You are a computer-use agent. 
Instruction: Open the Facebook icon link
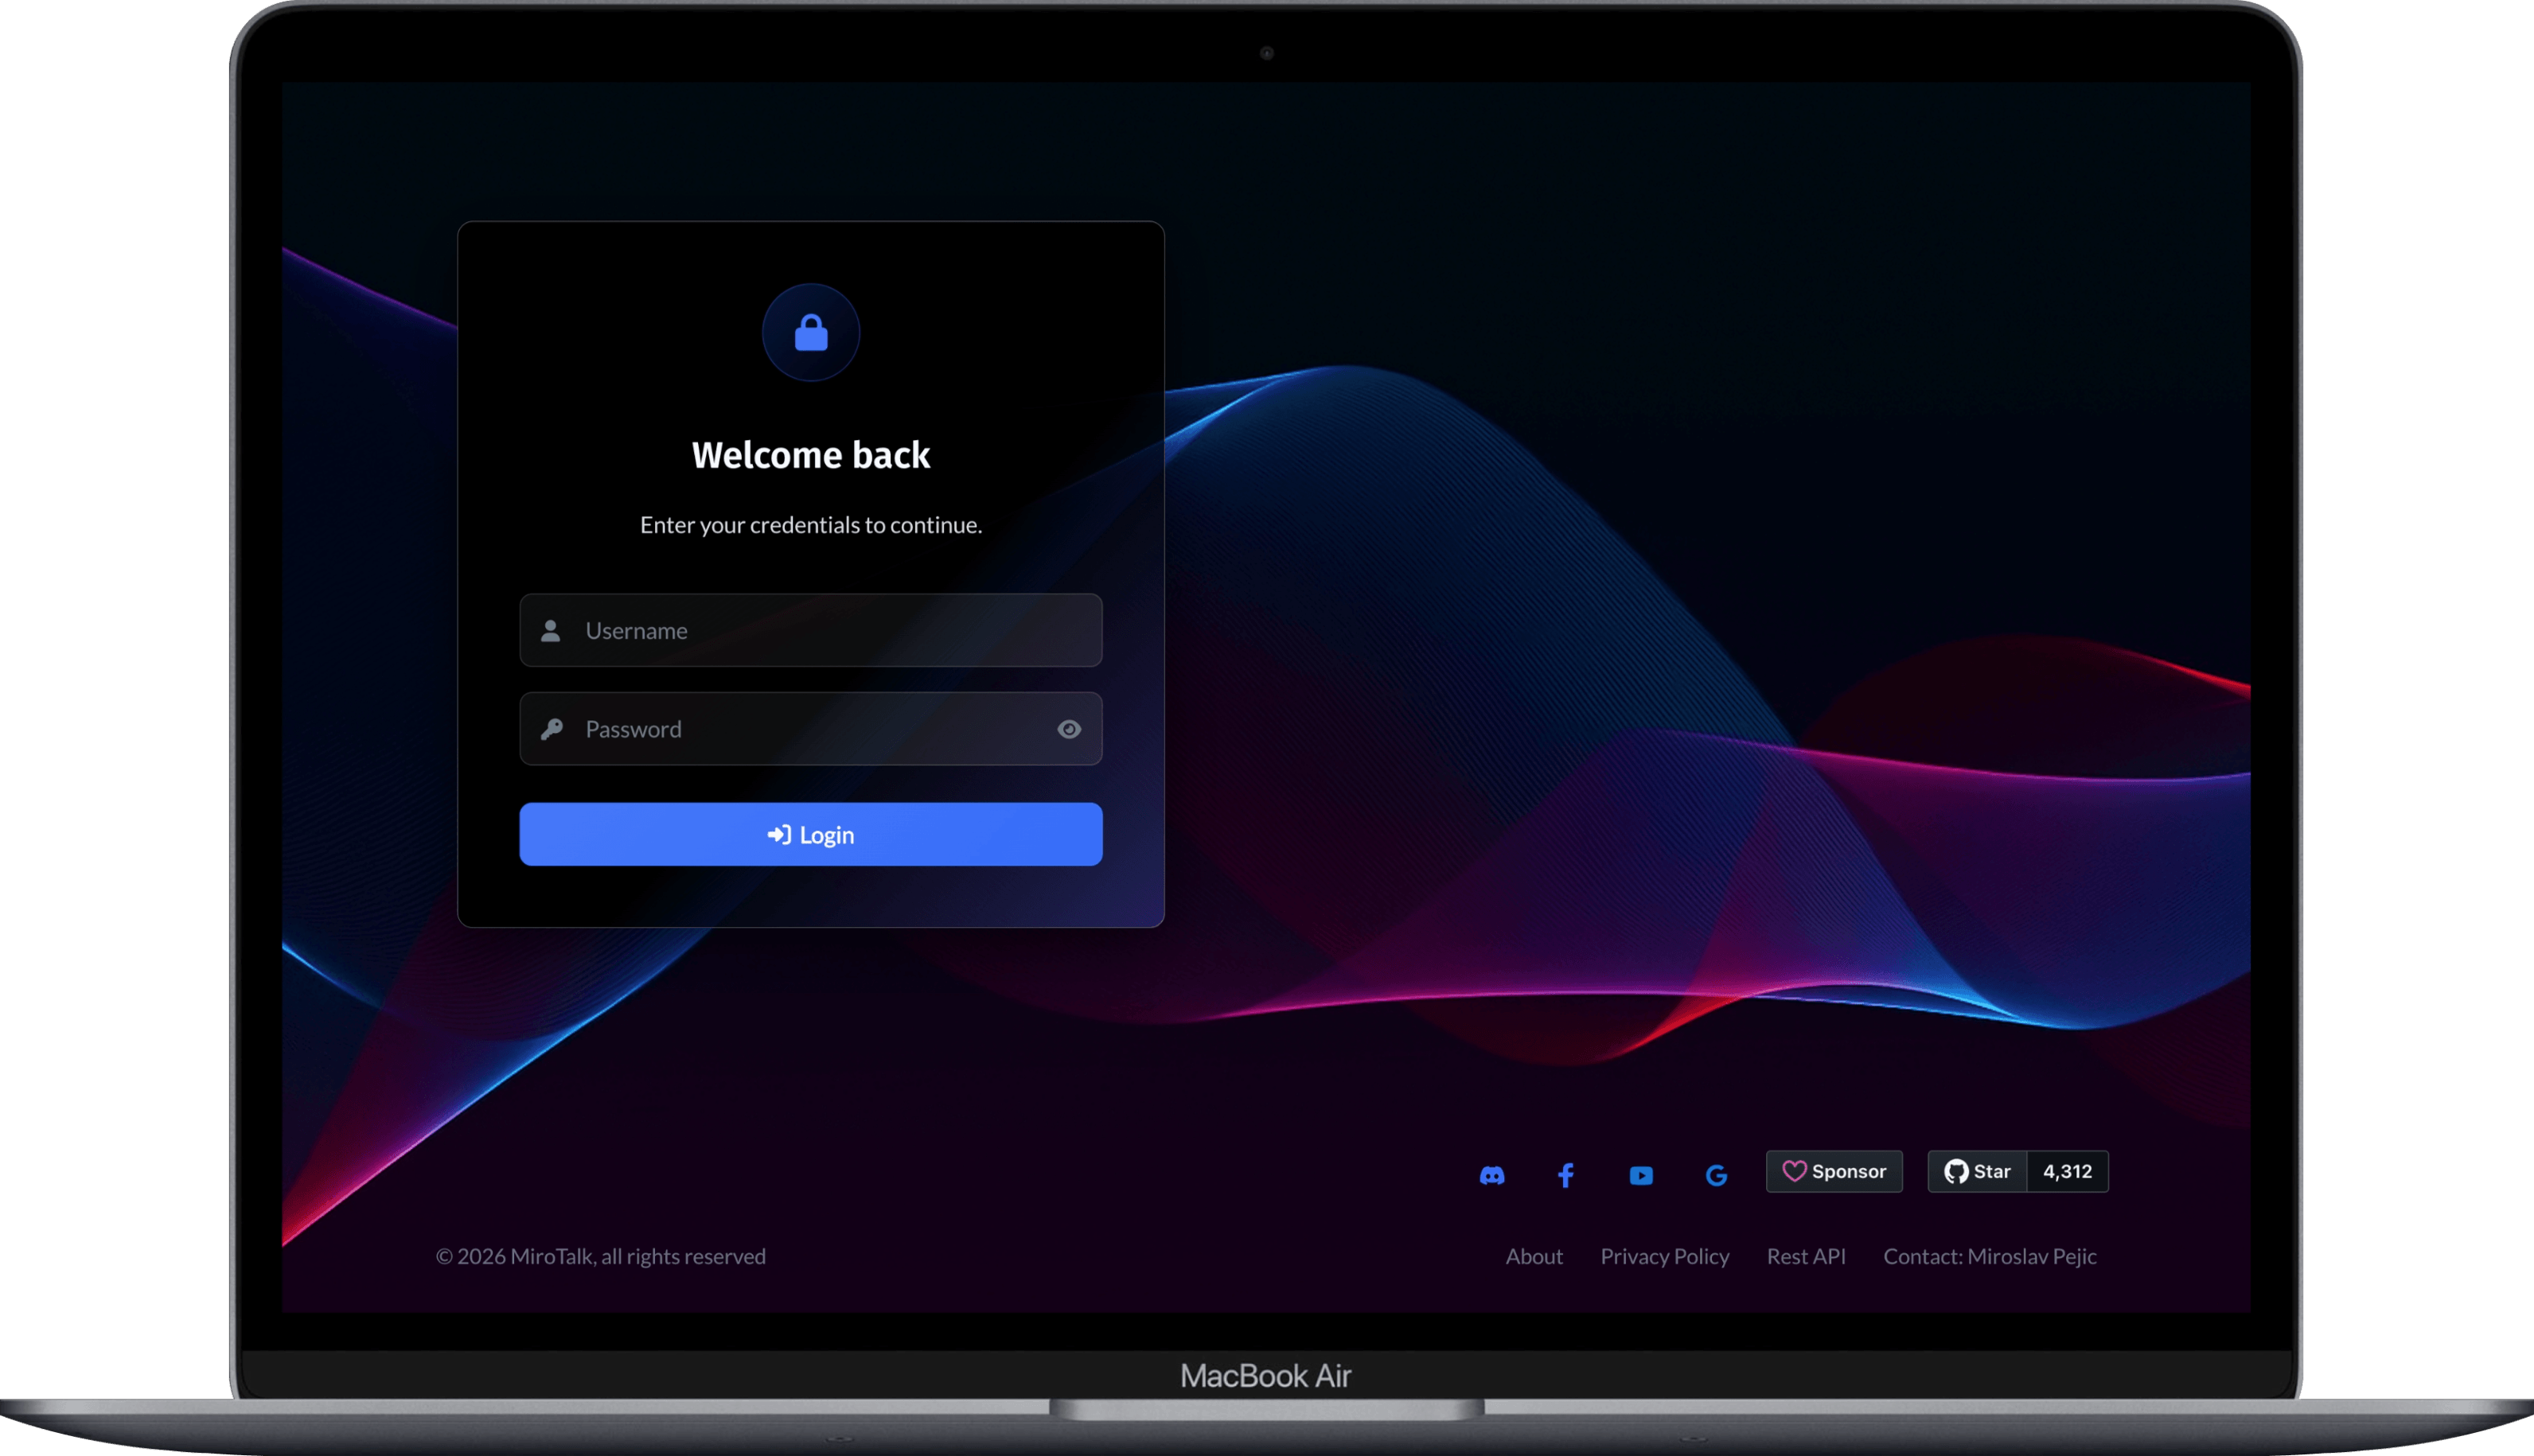tap(1566, 1175)
